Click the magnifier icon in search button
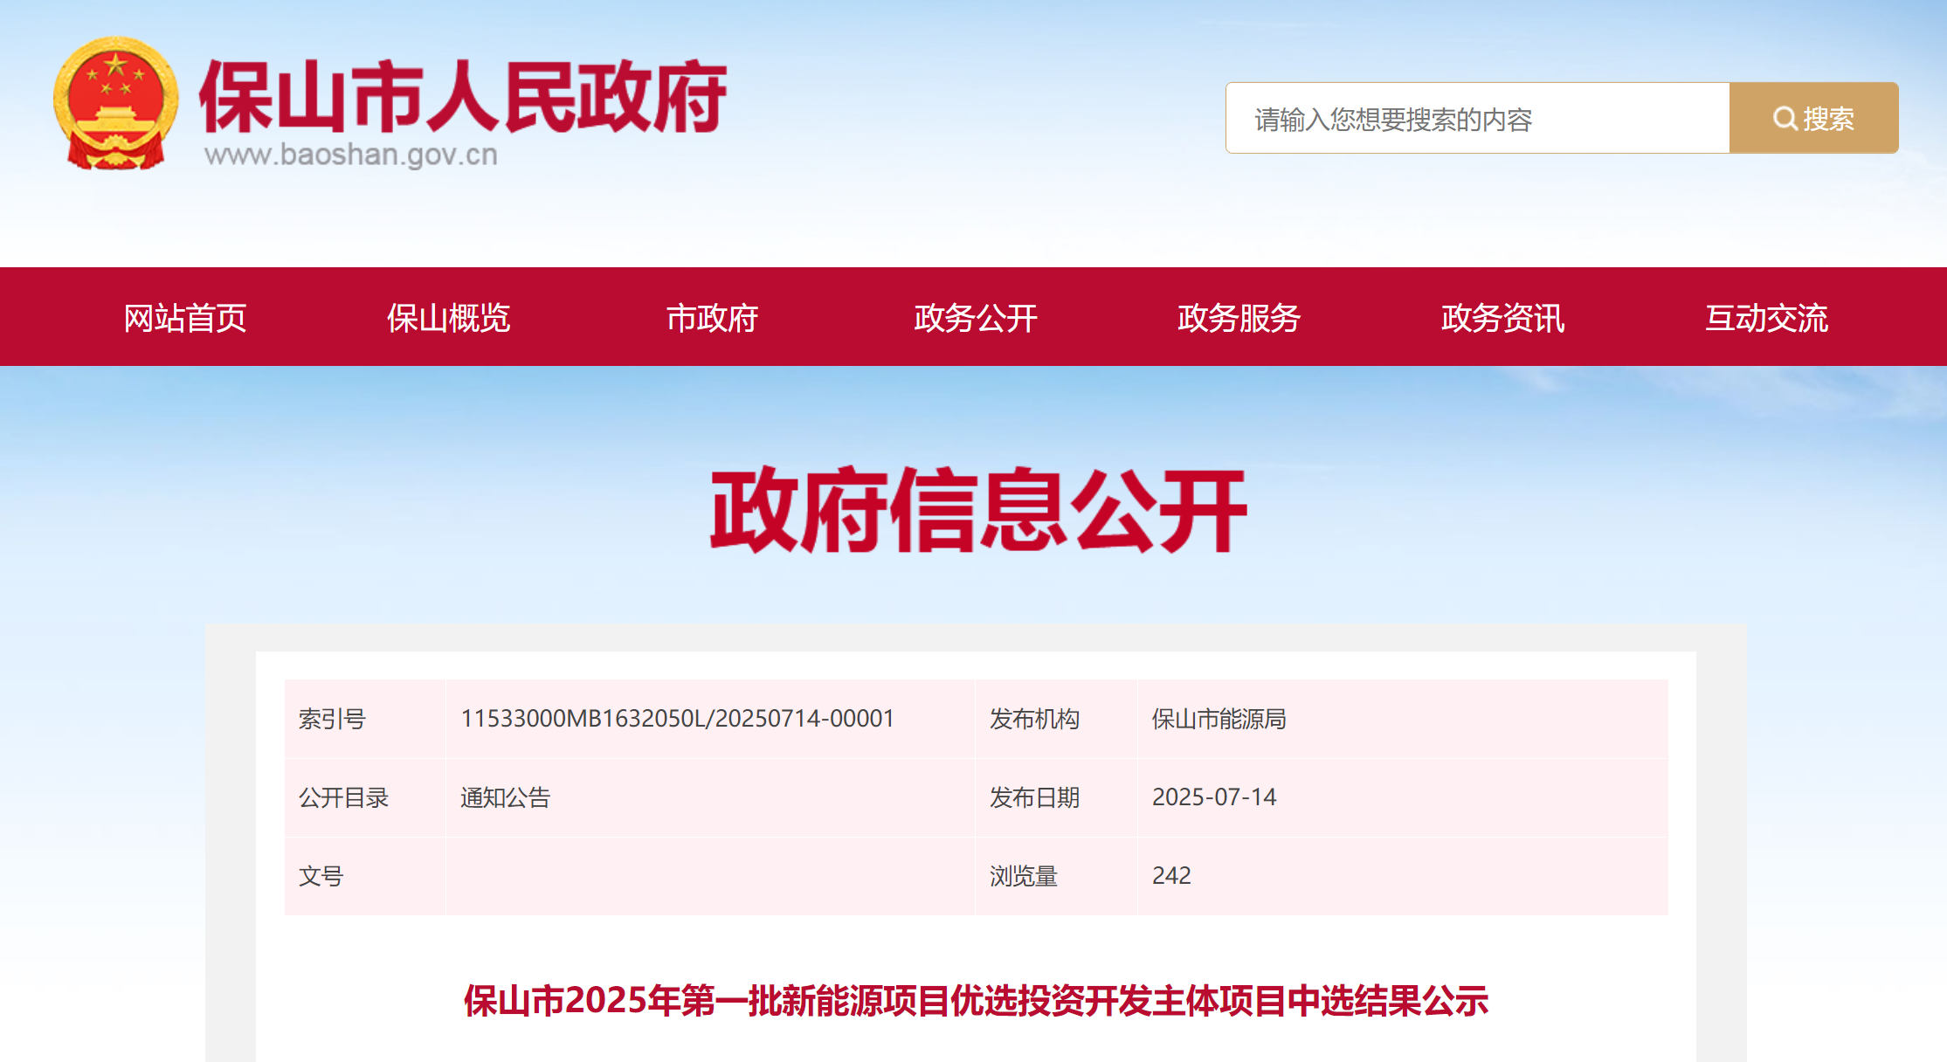Screen dimensions: 1947x1062 [1785, 119]
